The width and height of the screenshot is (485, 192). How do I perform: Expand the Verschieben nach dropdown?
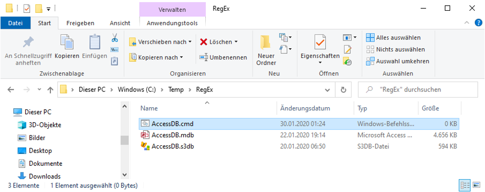[190, 42]
